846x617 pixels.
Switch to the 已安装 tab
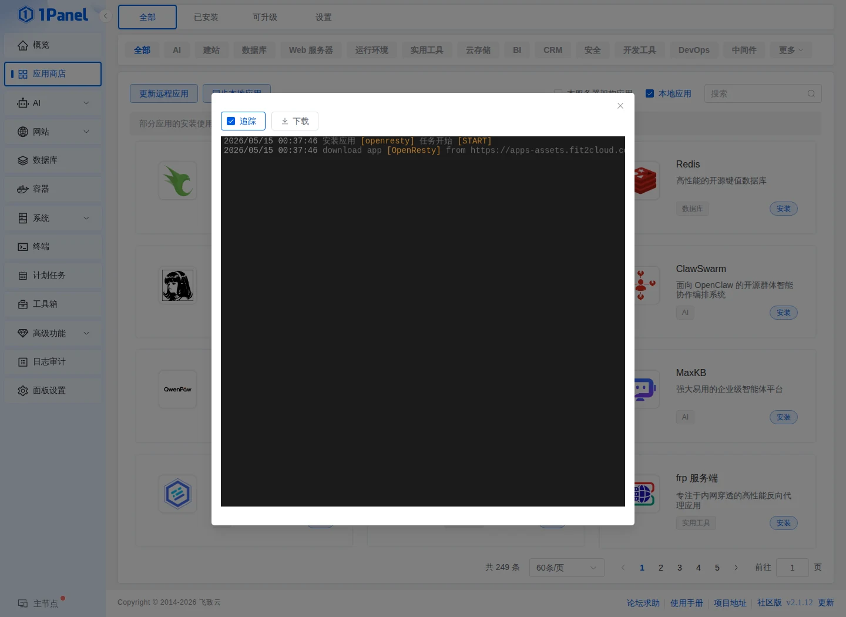(x=206, y=17)
